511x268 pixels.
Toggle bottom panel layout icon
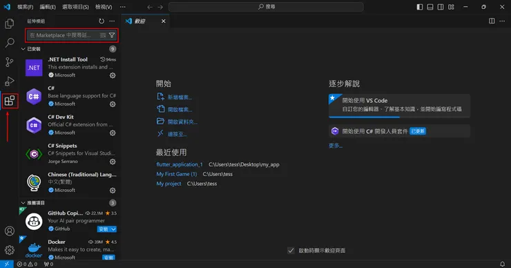click(430, 7)
